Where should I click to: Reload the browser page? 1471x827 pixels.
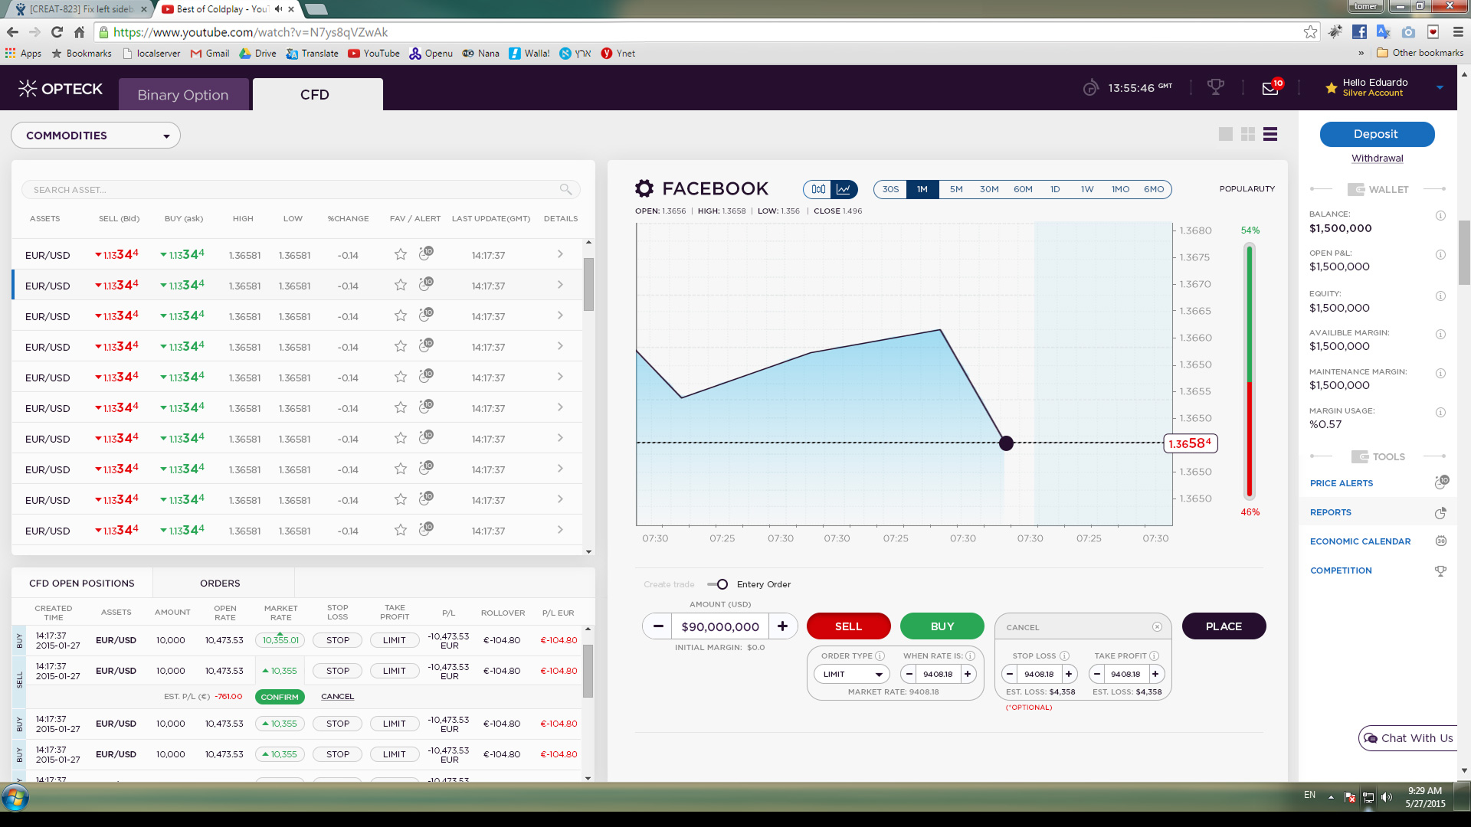(57, 32)
